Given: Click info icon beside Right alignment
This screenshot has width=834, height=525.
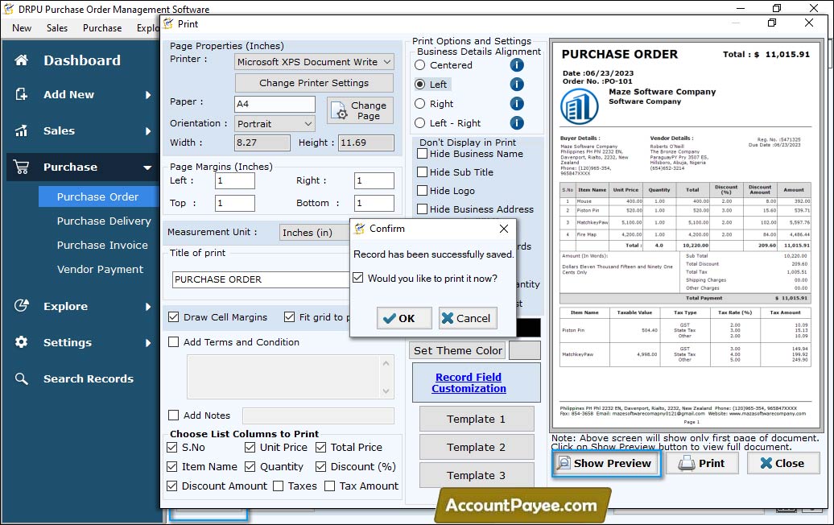Looking at the screenshot, I should pos(517,104).
